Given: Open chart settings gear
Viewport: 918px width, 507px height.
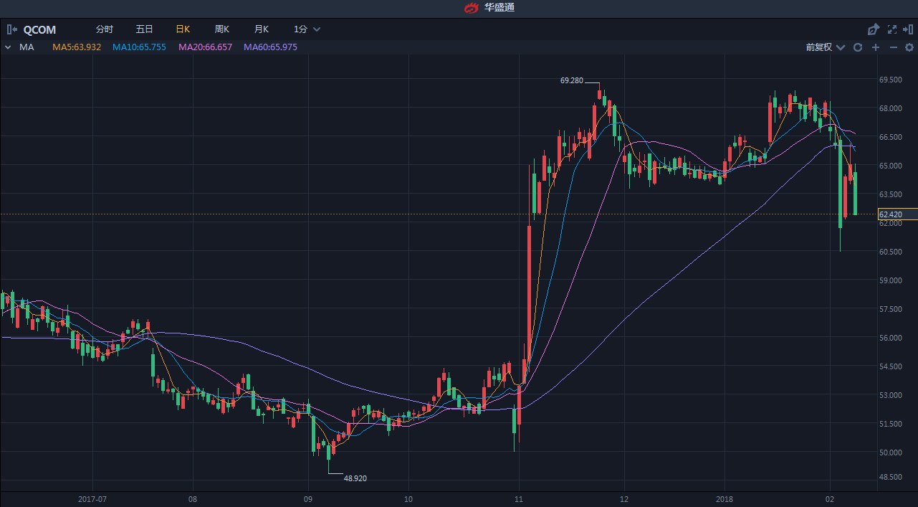Looking at the screenshot, I should coord(909,47).
